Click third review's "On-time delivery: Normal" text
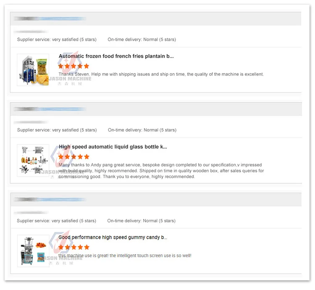The height and width of the screenshot is (290, 315). pos(141,221)
